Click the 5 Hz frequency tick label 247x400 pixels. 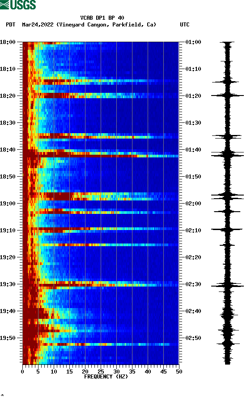(x=38, y=372)
